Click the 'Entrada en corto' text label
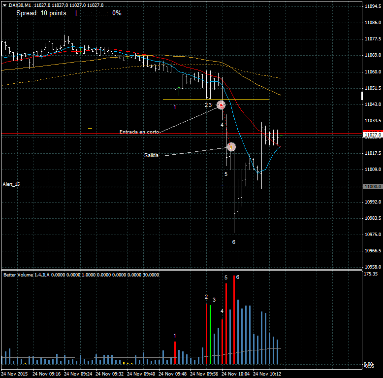The image size is (383, 378). point(139,133)
